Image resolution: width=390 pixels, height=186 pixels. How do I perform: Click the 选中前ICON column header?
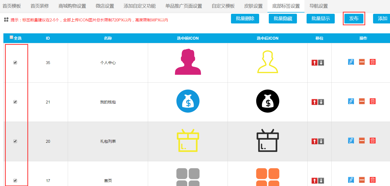pyautogui.click(x=188, y=38)
